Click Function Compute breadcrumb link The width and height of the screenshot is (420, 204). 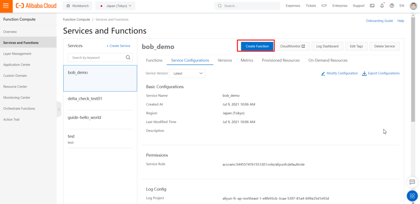pos(76,20)
